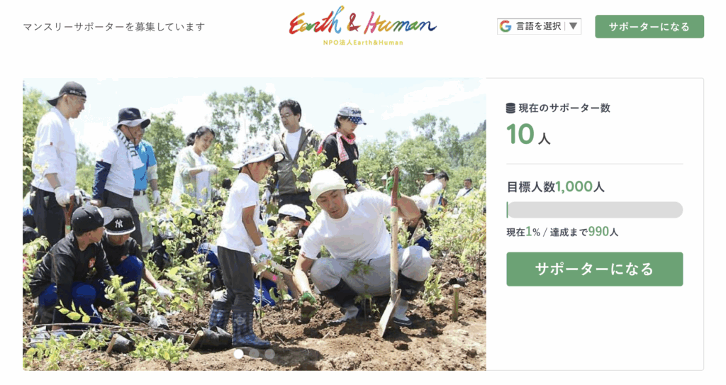Viewport: 726px width, 385px height.
Task: Click the language selector's down arrow
Action: [x=573, y=26]
